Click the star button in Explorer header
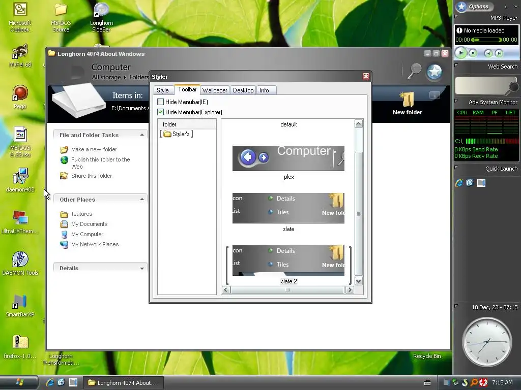 point(435,72)
